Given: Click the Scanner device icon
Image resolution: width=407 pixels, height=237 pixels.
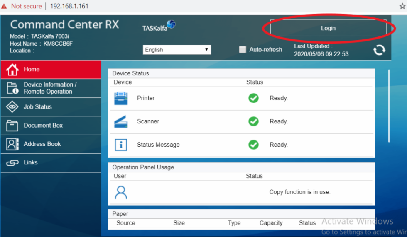Looking at the screenshot, I should [121, 121].
